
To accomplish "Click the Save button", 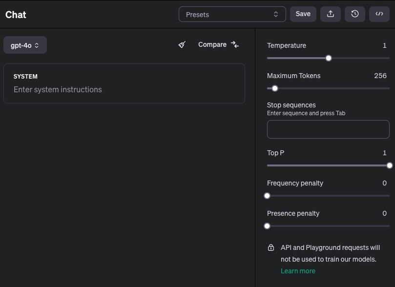I will [303, 14].
